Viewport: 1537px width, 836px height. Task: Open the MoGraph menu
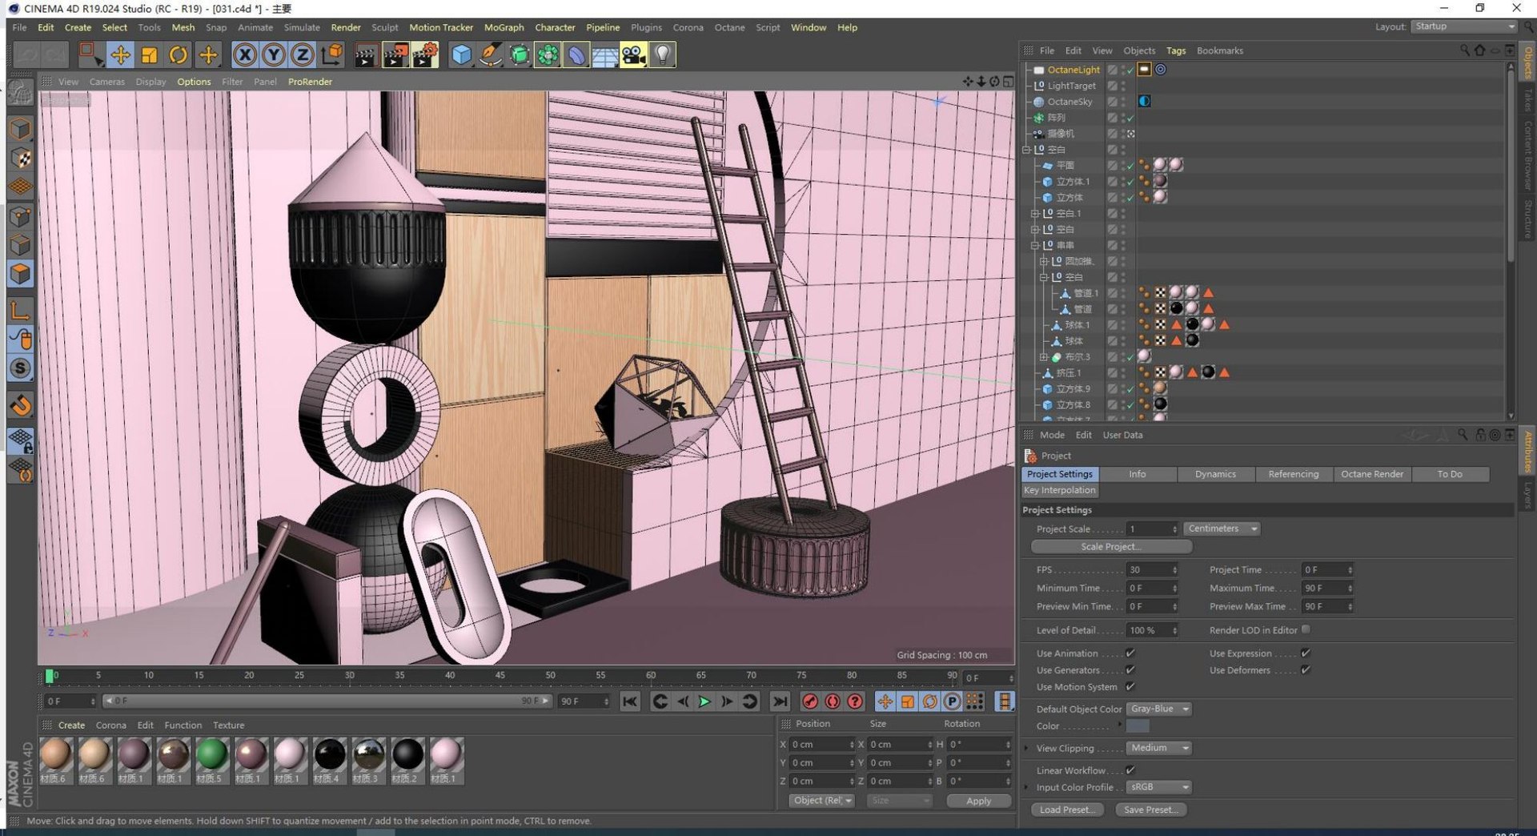pyautogui.click(x=504, y=27)
